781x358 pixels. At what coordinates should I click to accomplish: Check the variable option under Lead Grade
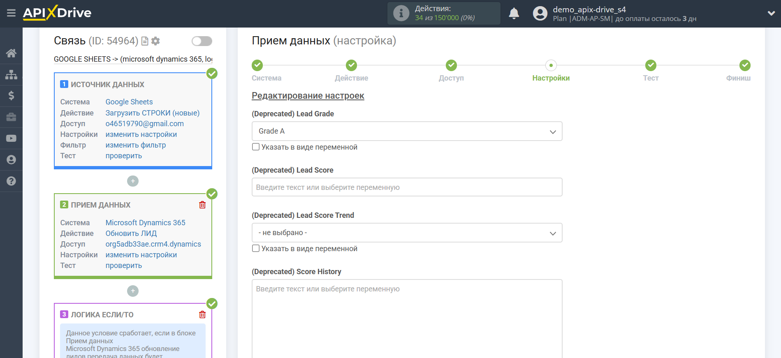tap(256, 147)
